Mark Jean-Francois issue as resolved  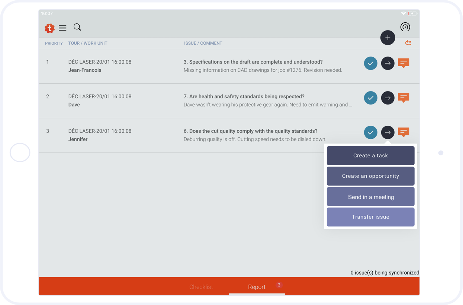point(370,63)
